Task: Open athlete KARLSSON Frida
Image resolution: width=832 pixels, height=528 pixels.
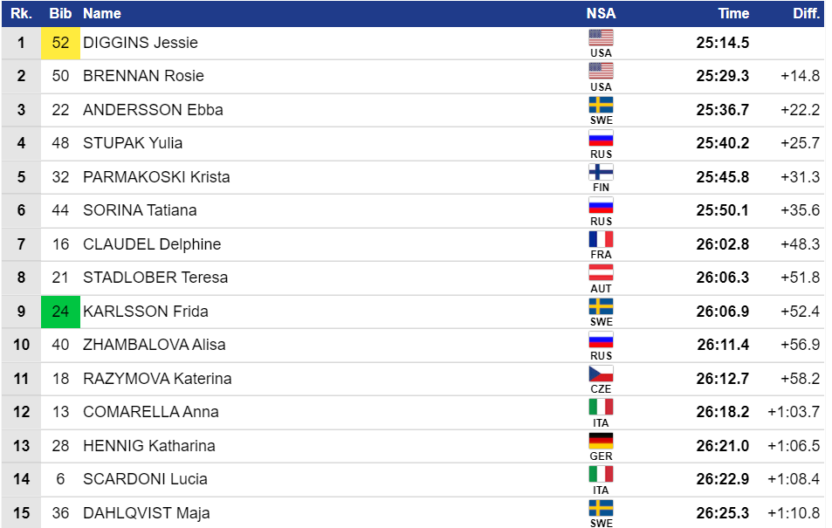Action: [146, 312]
